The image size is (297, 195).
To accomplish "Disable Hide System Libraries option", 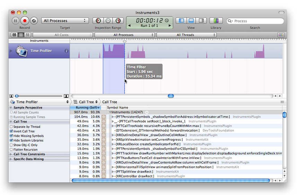I will click(11, 140).
